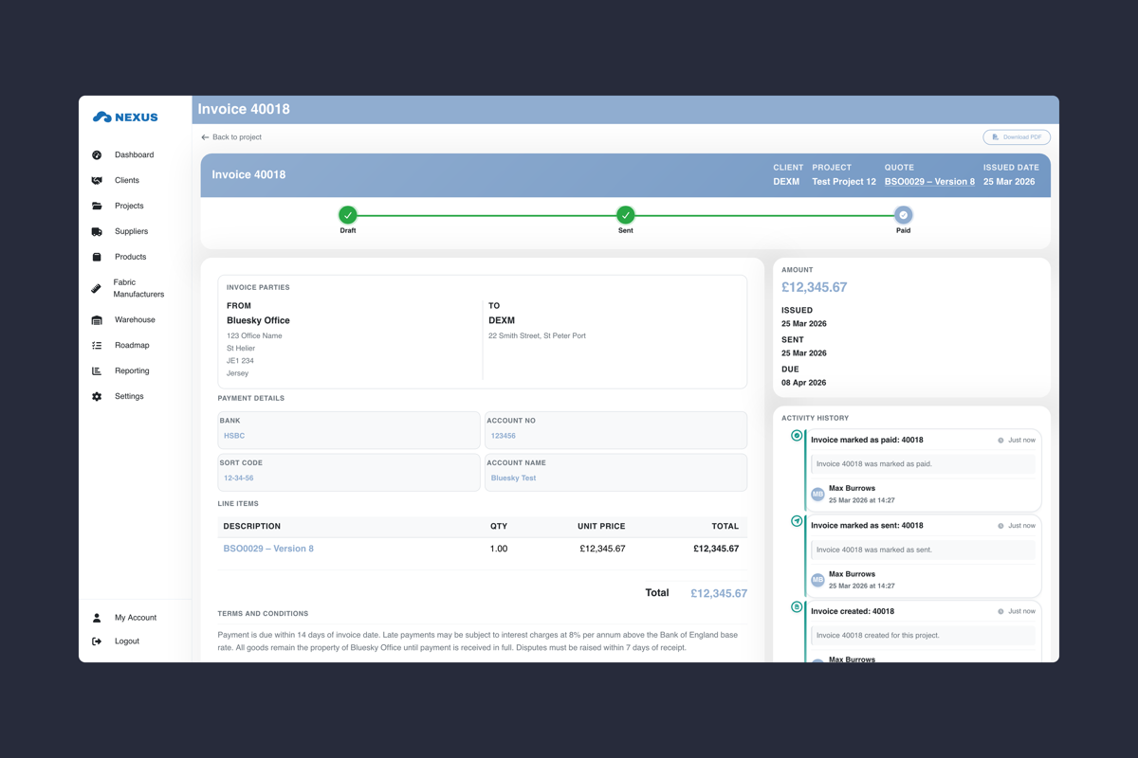Screen dimensions: 1138x758
Task: Click the Fabric Manufacturers ruler icon
Action: [x=97, y=288]
